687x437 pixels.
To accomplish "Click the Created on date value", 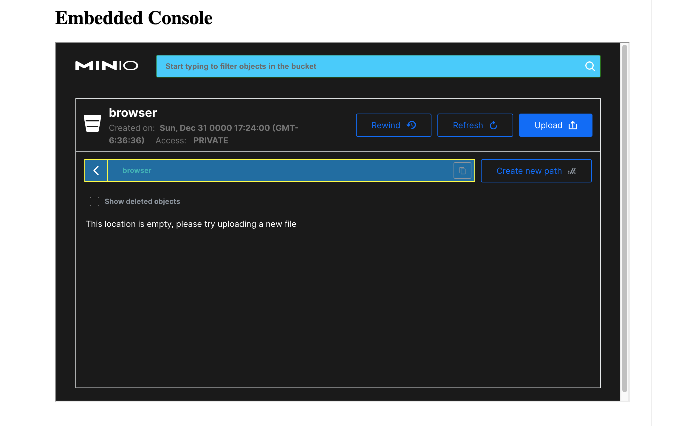I will [x=204, y=134].
